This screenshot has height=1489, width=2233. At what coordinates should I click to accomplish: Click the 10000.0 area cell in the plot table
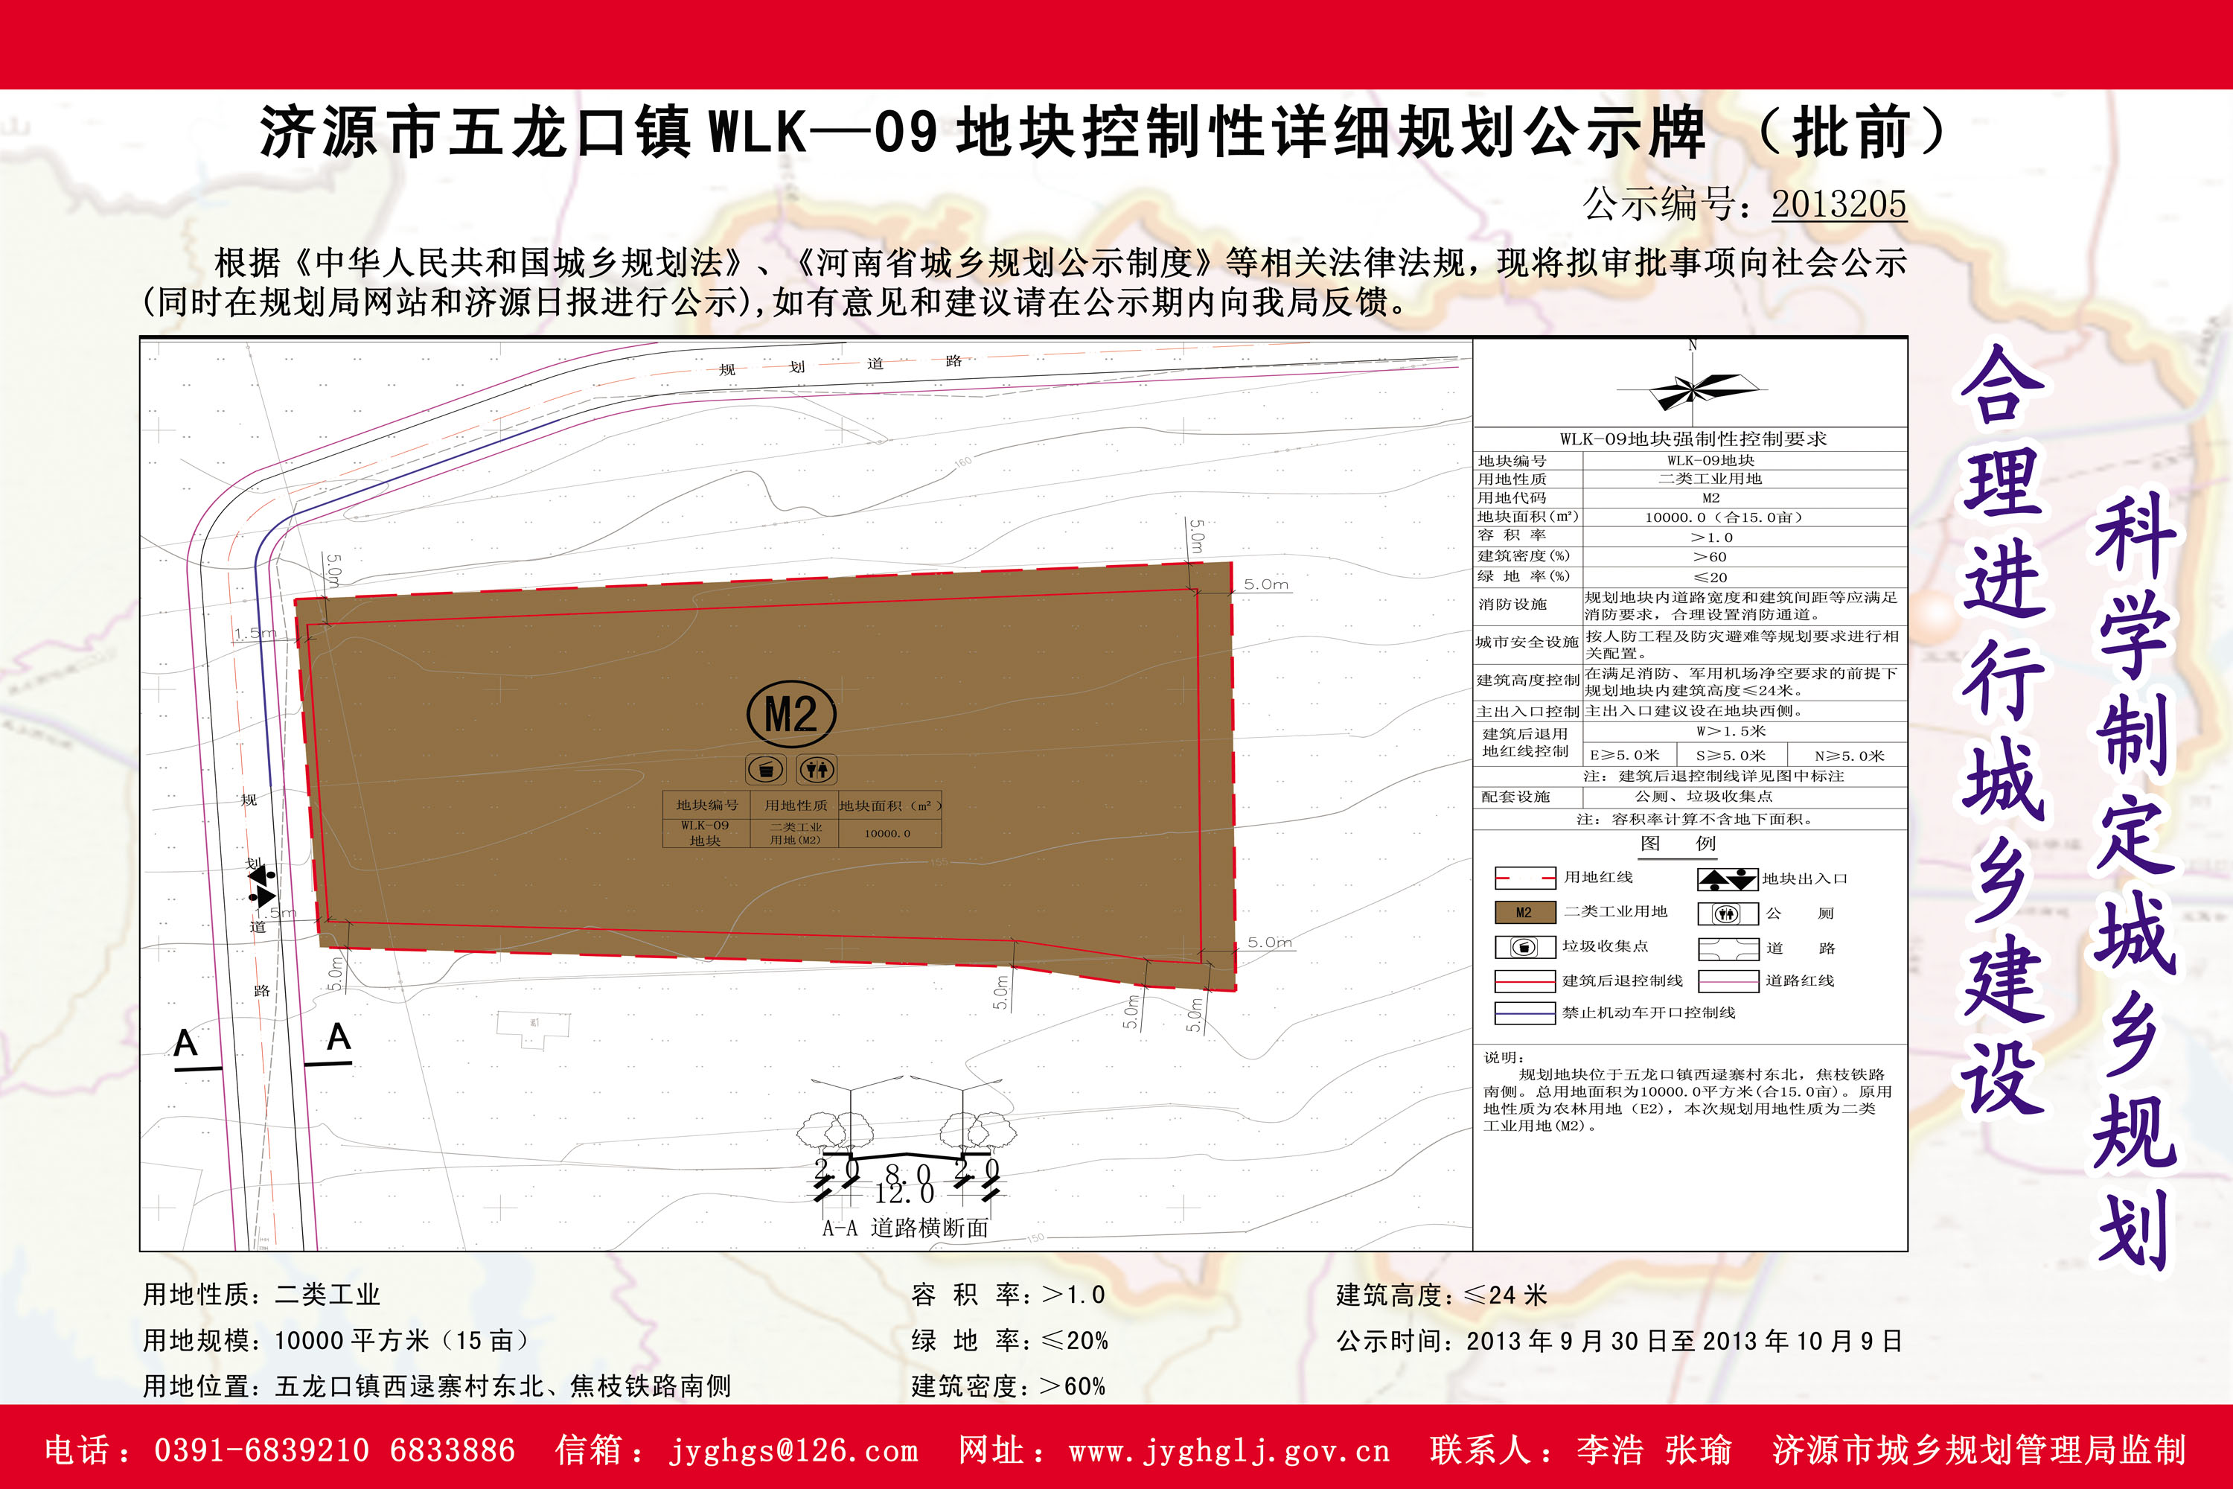click(887, 834)
